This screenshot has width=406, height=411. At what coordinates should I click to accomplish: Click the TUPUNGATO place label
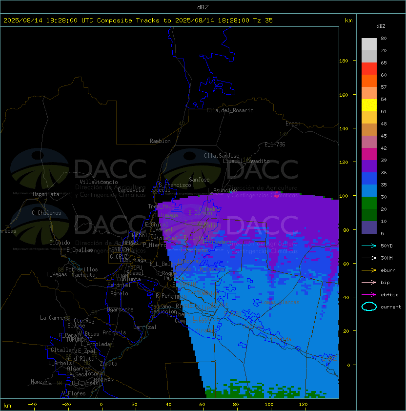79,340
